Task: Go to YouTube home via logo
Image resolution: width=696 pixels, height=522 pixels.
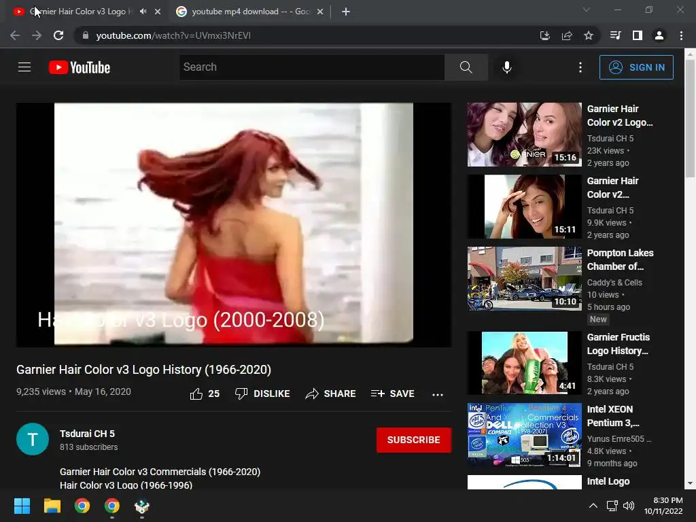Action: click(x=80, y=67)
